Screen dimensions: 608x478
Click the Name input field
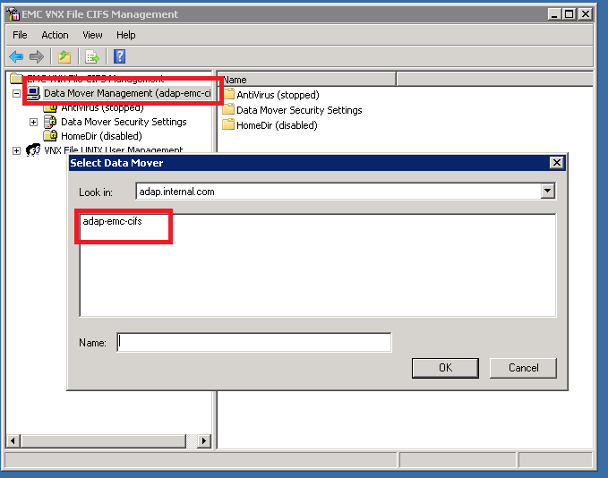tap(254, 342)
